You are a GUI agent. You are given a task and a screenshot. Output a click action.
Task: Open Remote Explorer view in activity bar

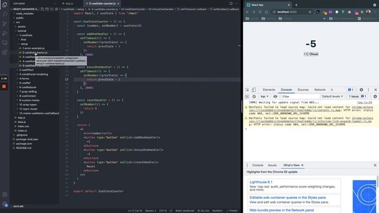[5, 43]
